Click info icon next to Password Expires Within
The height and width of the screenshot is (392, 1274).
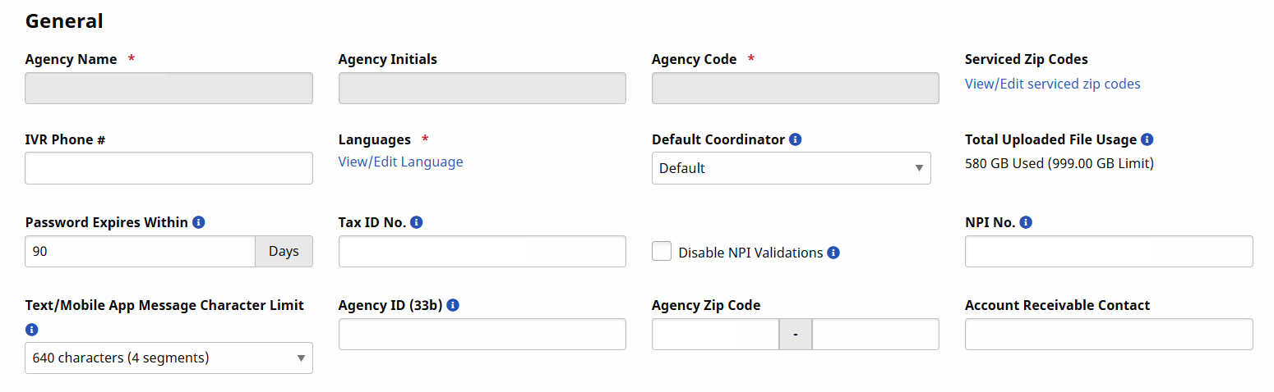(x=198, y=222)
